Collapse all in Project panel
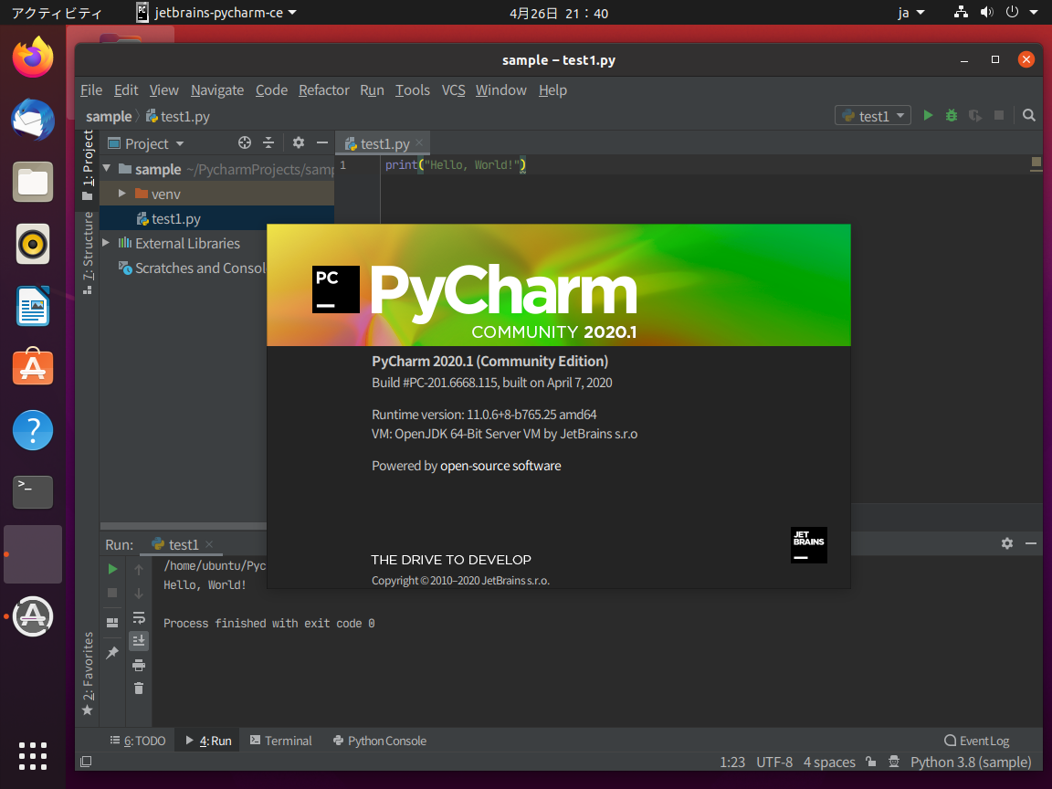The image size is (1052, 789). [268, 142]
